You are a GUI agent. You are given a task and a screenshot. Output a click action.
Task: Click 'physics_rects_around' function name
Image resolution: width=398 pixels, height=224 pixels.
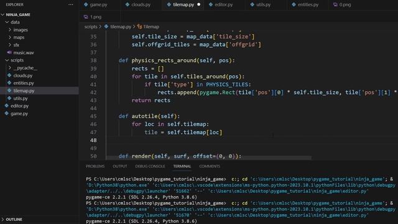(164, 60)
